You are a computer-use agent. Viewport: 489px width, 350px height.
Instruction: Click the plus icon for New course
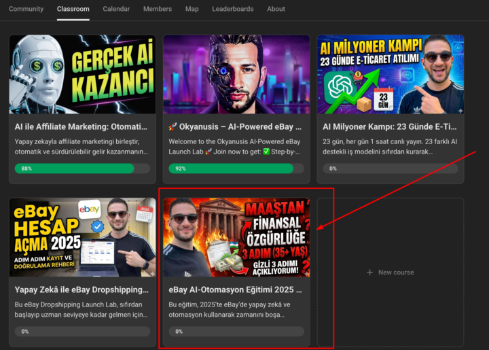(370, 273)
